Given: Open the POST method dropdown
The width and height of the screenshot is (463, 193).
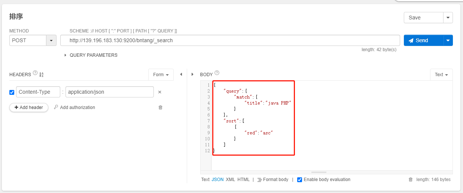Looking at the screenshot, I should tap(33, 40).
